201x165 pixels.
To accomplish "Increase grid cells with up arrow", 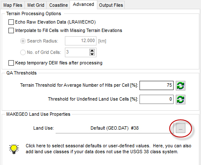I will [x=92, y=51].
